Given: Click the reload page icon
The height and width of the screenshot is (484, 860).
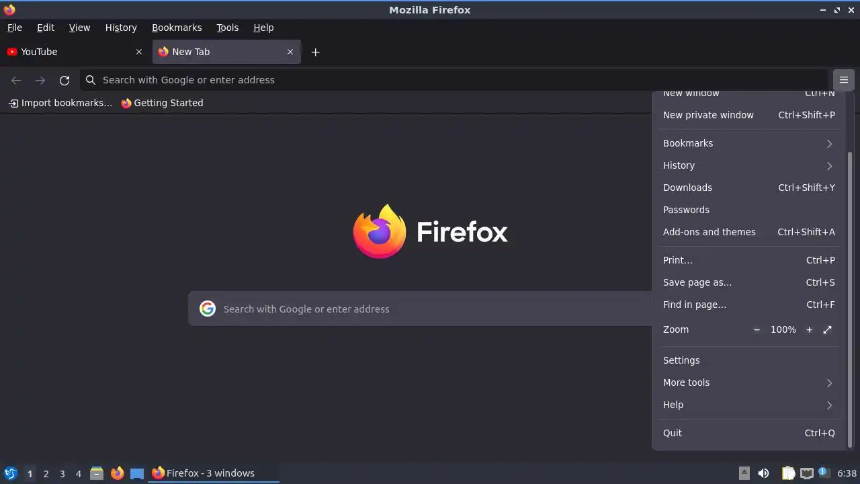Looking at the screenshot, I should pyautogui.click(x=64, y=80).
